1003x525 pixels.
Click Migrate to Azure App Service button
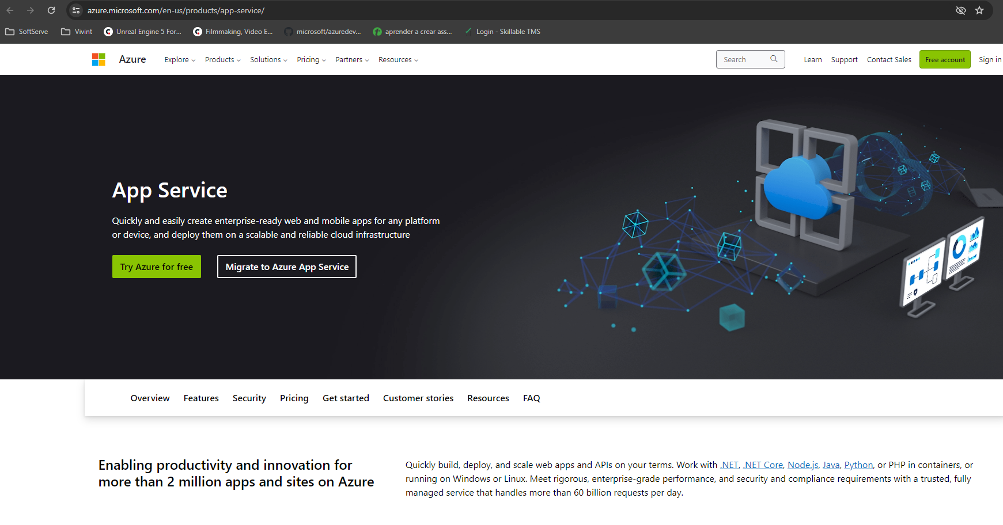[287, 267]
